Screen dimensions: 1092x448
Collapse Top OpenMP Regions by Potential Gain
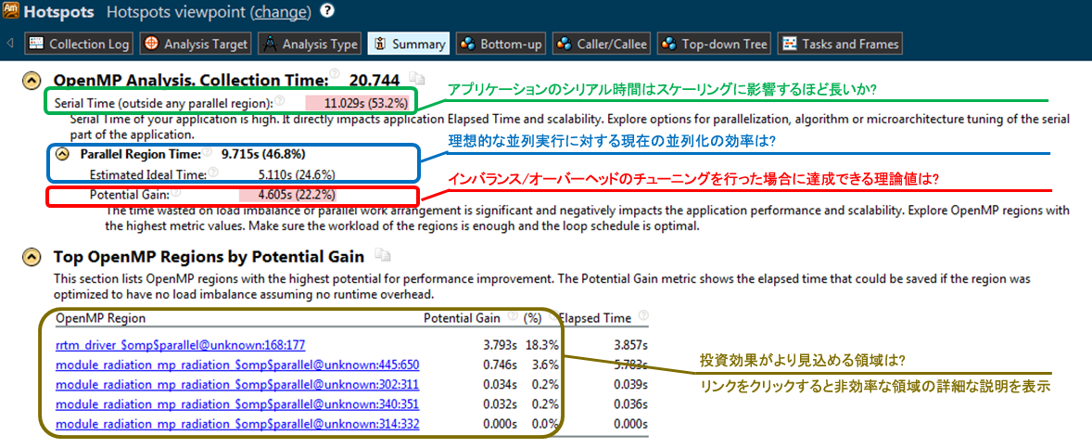[32, 256]
